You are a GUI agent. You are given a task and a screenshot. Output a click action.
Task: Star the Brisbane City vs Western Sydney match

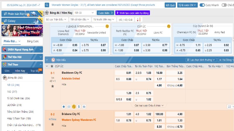[52, 124]
